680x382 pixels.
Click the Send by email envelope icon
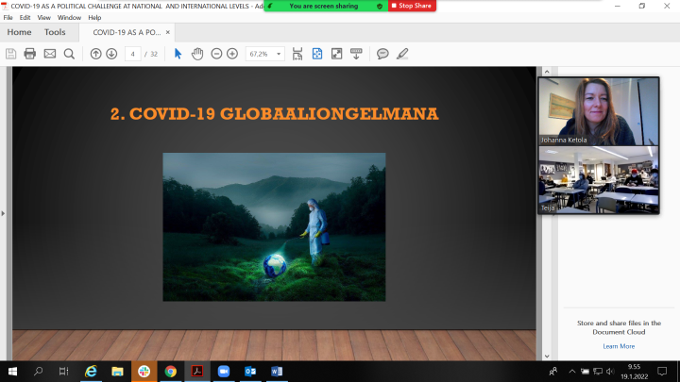coord(50,54)
